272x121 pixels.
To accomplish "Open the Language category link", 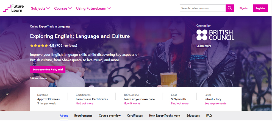I will 64,27.
